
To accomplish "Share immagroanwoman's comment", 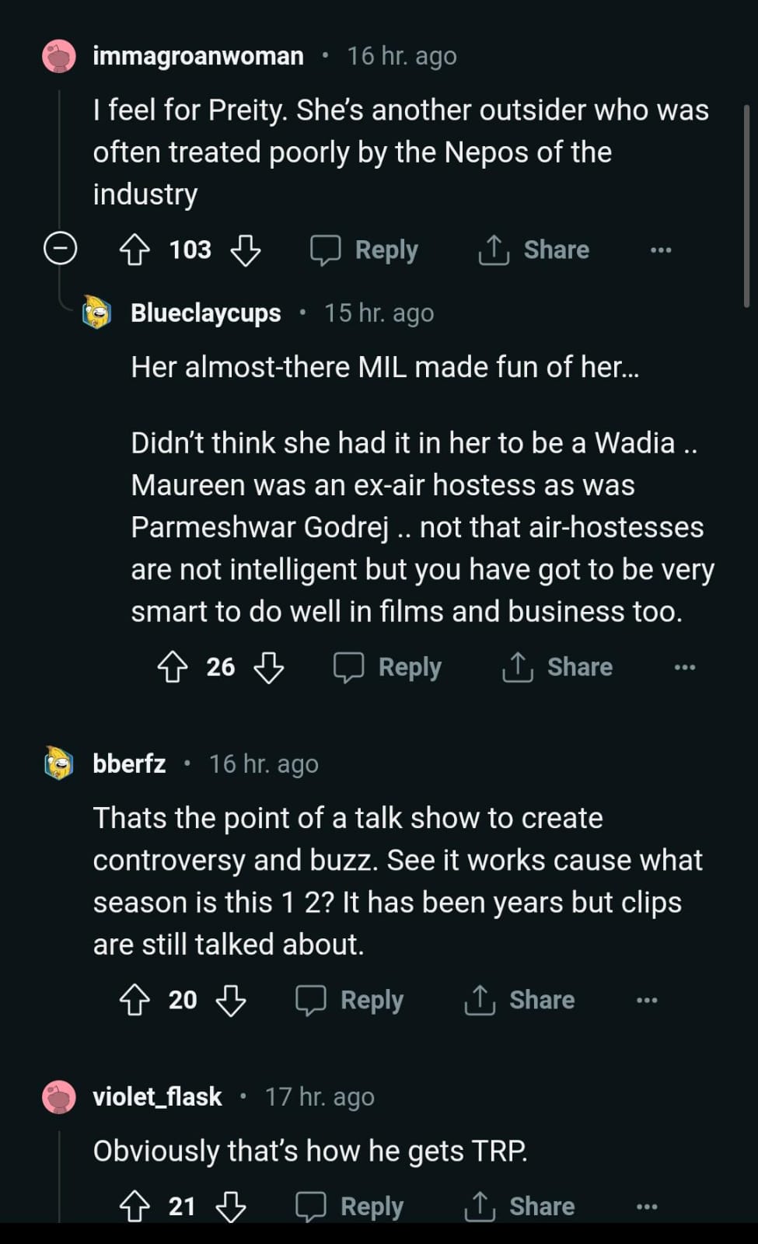I will pyautogui.click(x=534, y=250).
